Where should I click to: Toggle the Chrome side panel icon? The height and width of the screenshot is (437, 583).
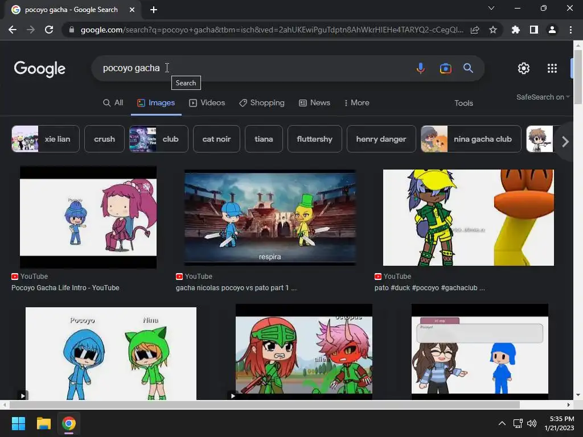coord(534,30)
